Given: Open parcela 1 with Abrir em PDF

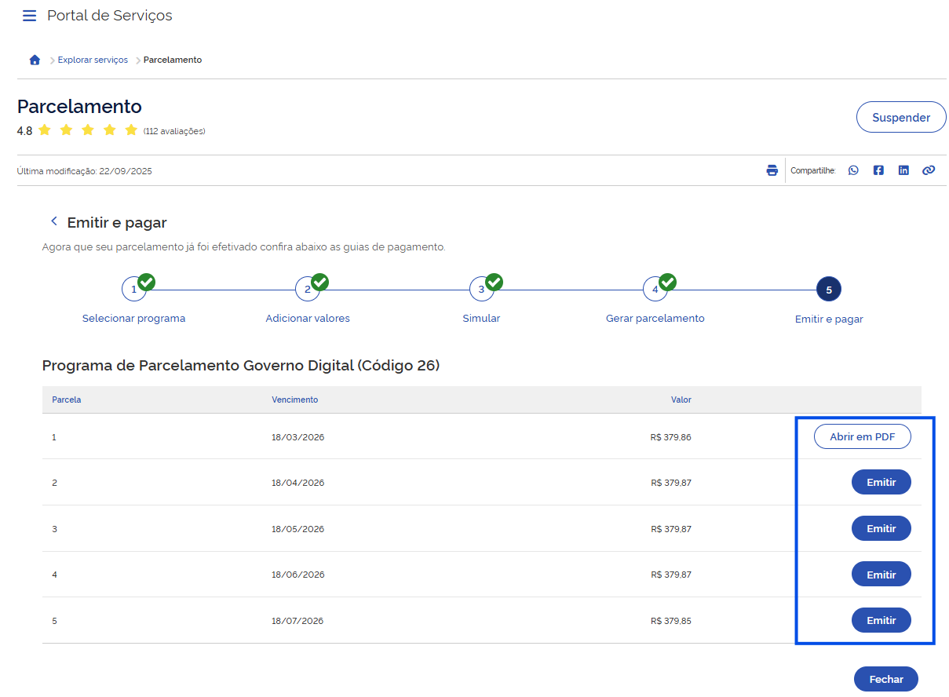Looking at the screenshot, I should 863,436.
